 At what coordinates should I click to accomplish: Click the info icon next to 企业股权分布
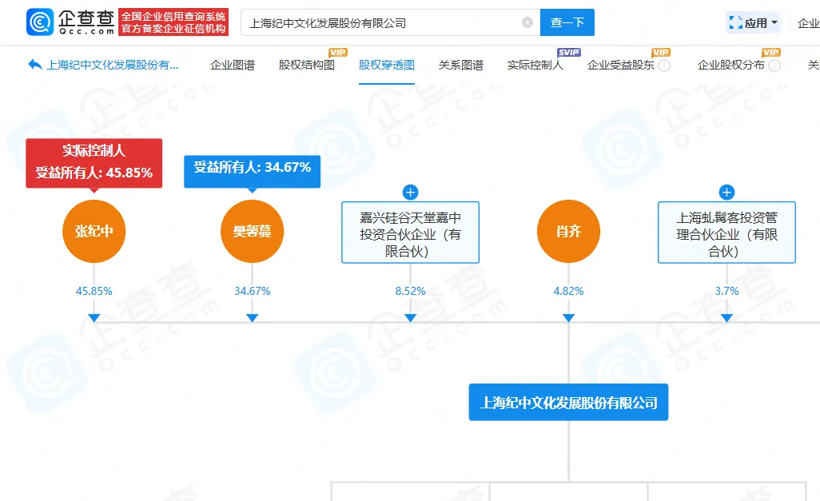tap(774, 66)
